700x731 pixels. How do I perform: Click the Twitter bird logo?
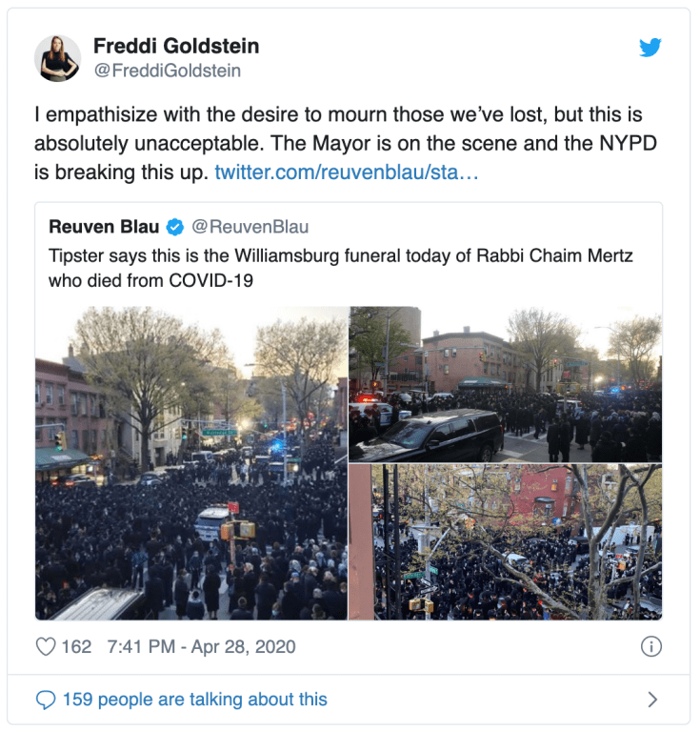point(650,47)
